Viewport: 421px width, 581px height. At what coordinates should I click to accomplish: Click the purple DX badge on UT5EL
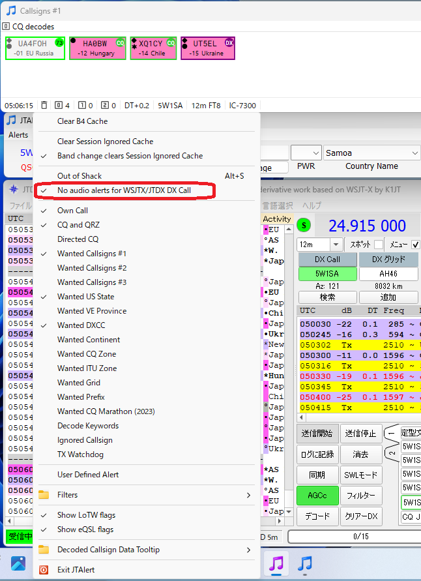229,42
